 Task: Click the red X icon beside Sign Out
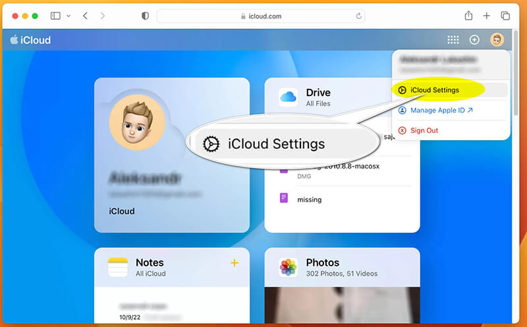tap(402, 130)
